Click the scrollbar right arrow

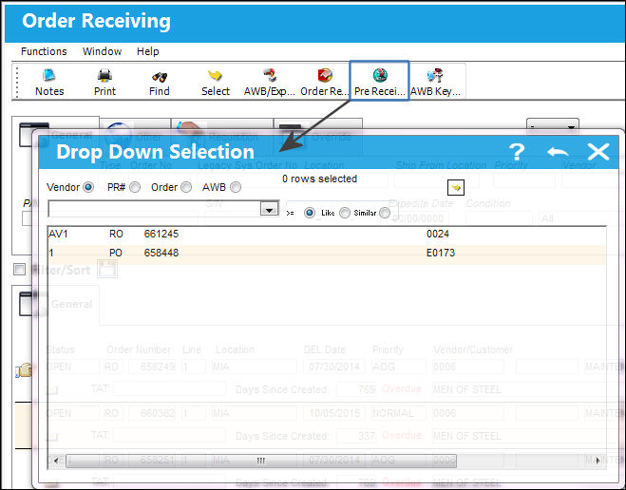pos(598,461)
